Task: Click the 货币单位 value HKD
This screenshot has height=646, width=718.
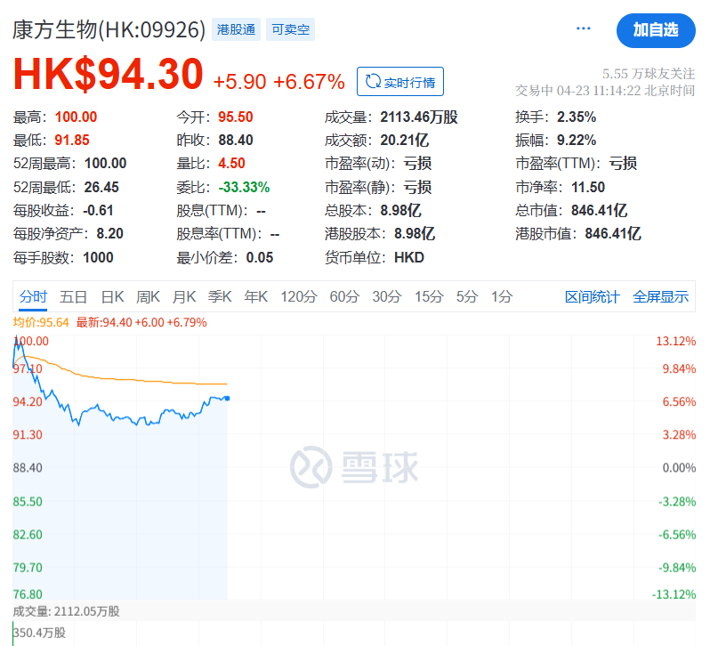Action: 409,258
